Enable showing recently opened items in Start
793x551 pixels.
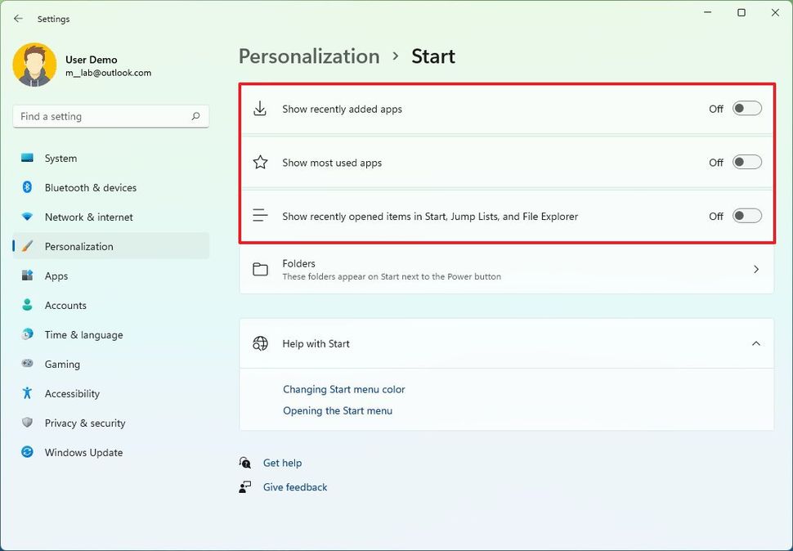point(746,216)
